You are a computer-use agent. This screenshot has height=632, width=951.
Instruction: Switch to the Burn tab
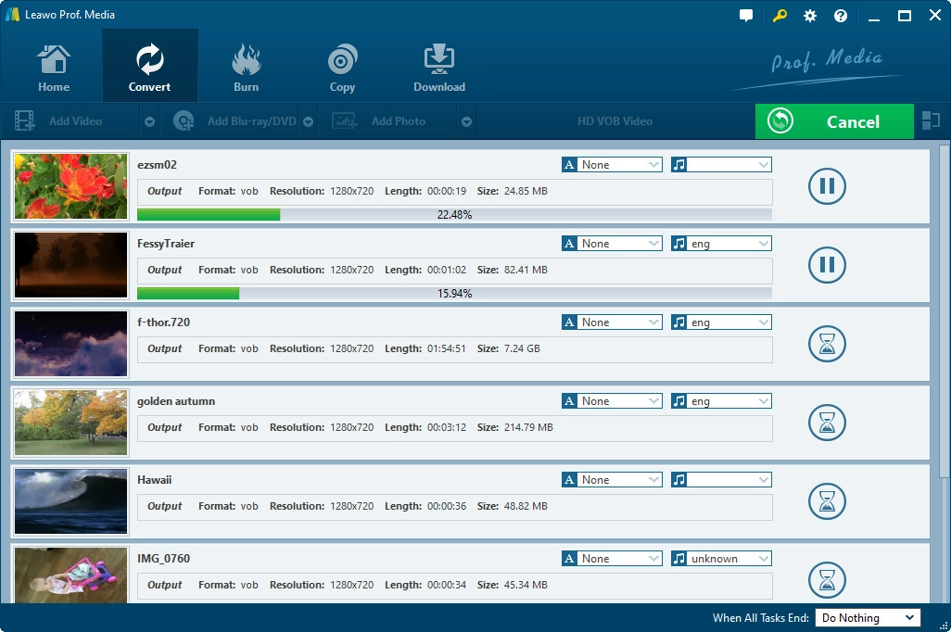246,68
